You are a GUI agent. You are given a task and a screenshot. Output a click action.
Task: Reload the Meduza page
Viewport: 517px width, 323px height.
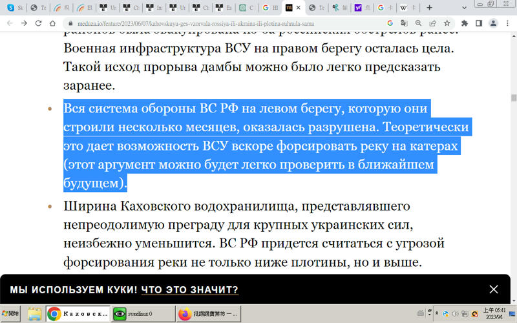(38, 23)
